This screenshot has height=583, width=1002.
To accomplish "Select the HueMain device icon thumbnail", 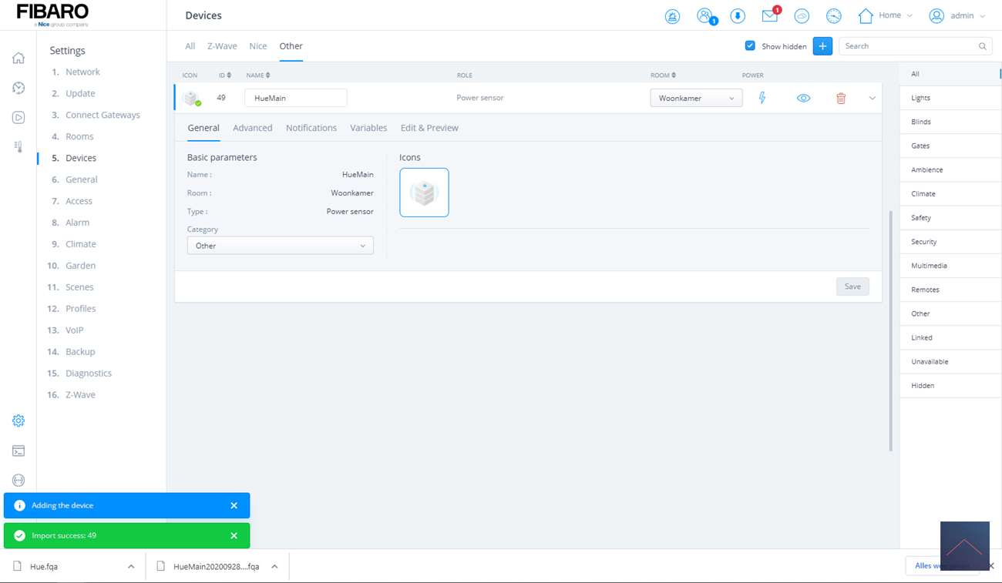I will point(424,193).
